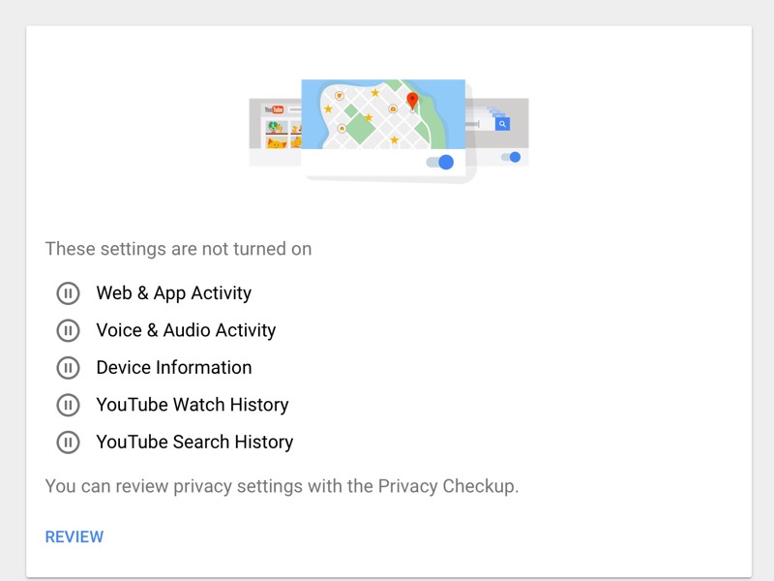Image resolution: width=774 pixels, height=581 pixels.
Task: Click the blue search magnifier icon
Action: tap(502, 124)
